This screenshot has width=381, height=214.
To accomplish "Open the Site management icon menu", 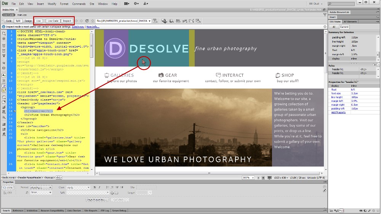I will 146,4.
